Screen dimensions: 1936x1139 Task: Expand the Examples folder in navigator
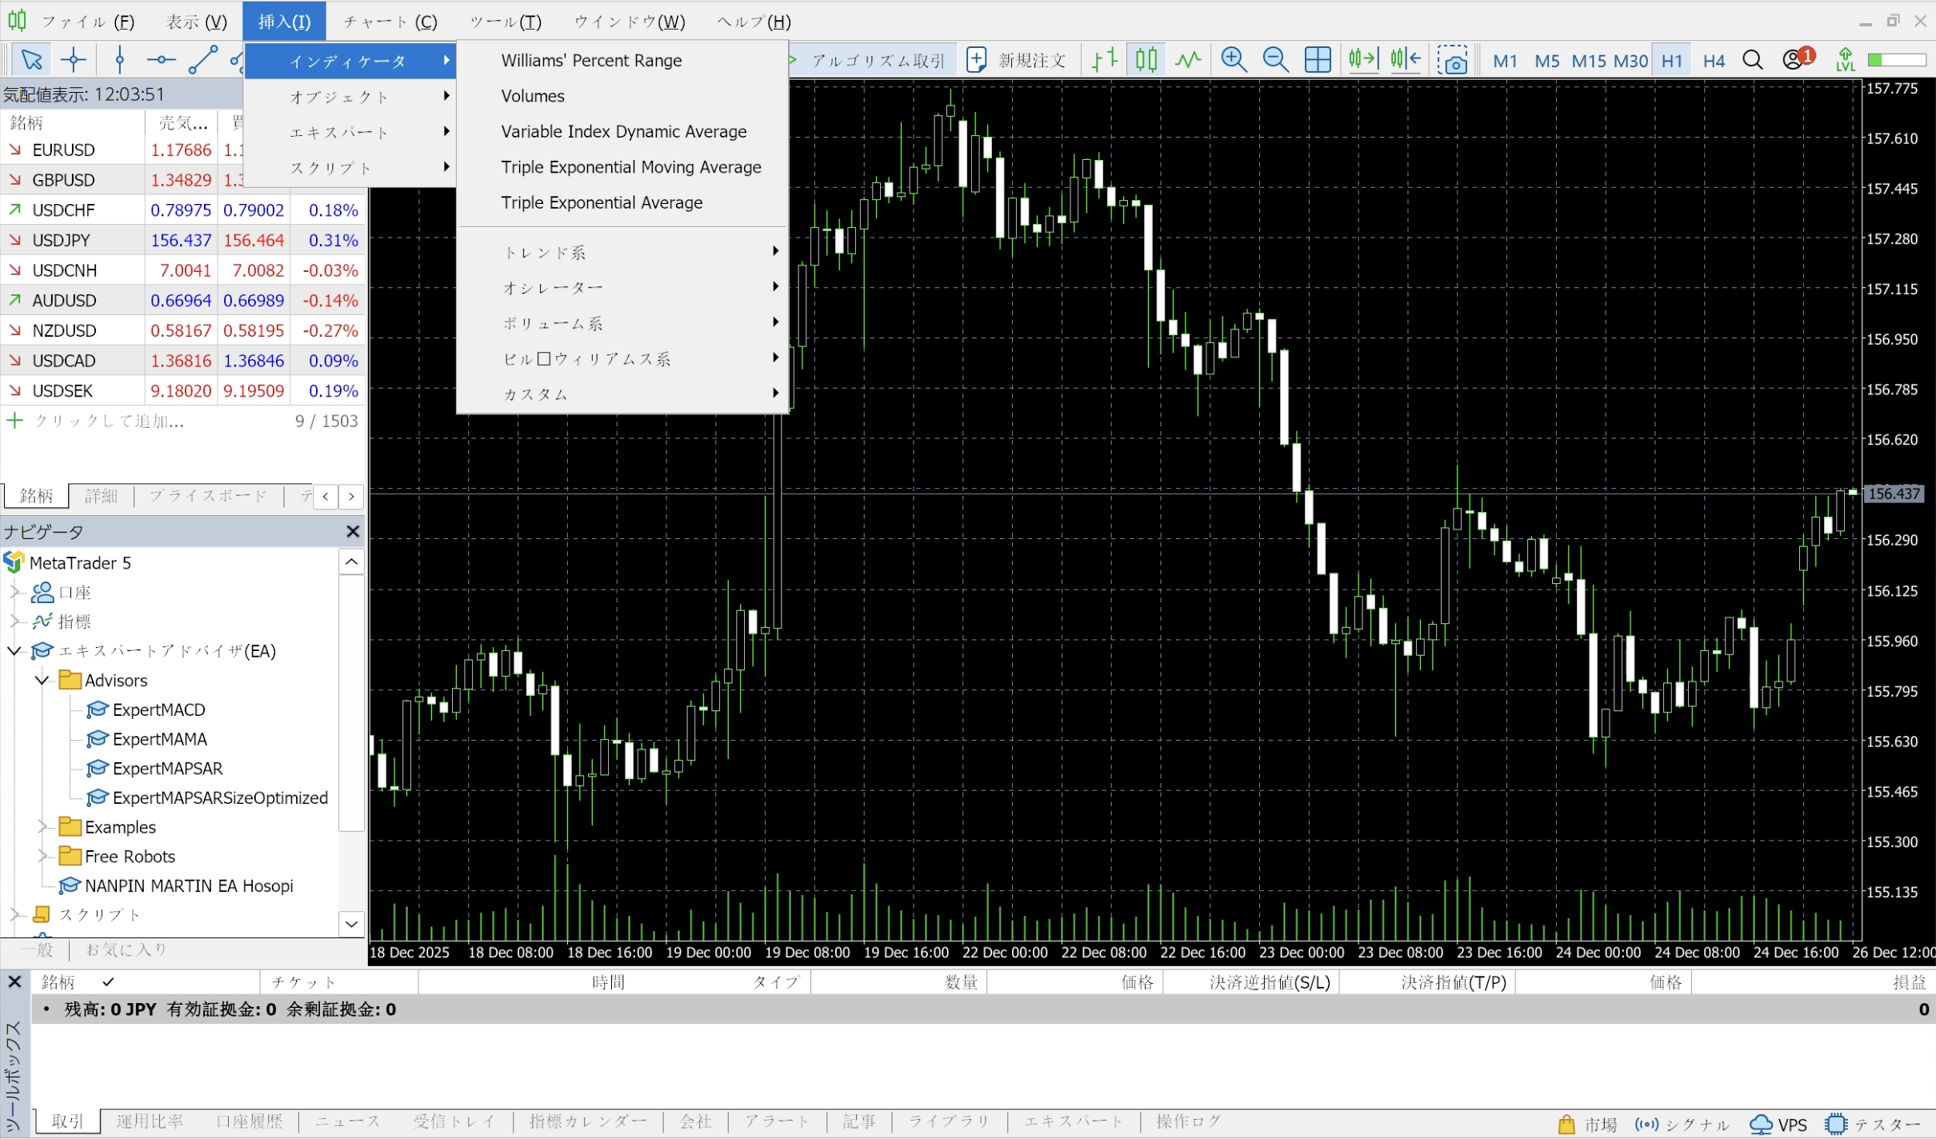coord(42,827)
